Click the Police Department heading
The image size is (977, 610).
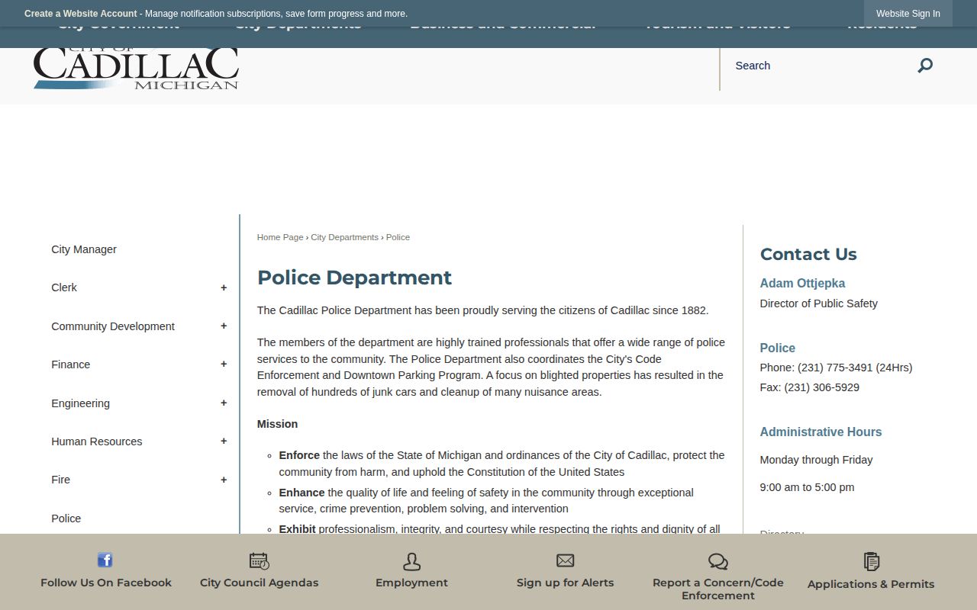coord(354,278)
